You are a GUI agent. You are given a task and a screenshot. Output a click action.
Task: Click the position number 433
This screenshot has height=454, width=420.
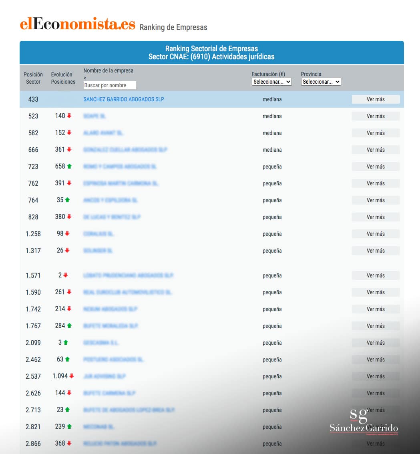coord(33,99)
